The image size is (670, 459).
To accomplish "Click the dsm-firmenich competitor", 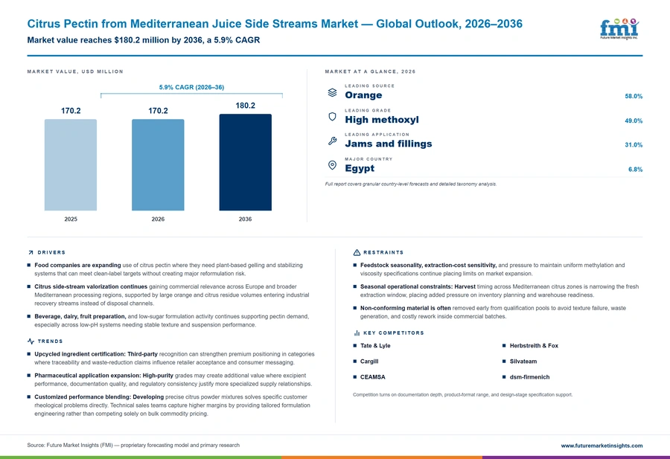I will pyautogui.click(x=529, y=377).
